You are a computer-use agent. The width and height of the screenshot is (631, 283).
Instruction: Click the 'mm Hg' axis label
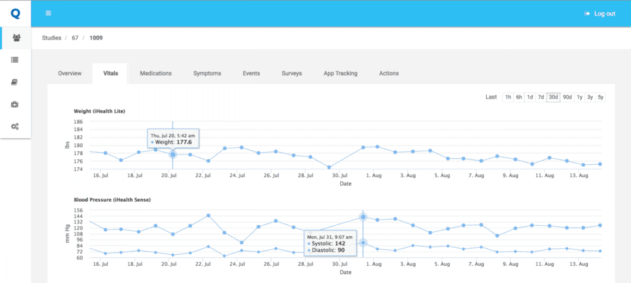pos(67,234)
